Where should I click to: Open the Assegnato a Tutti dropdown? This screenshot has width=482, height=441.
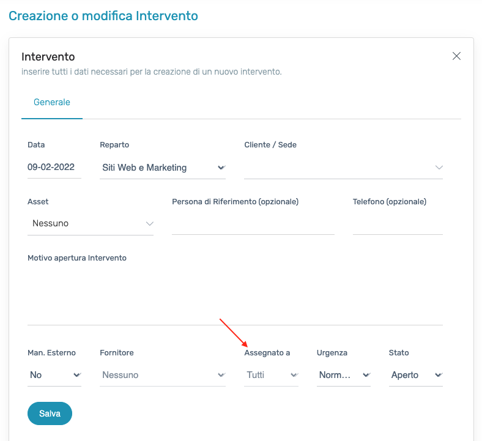(x=271, y=375)
